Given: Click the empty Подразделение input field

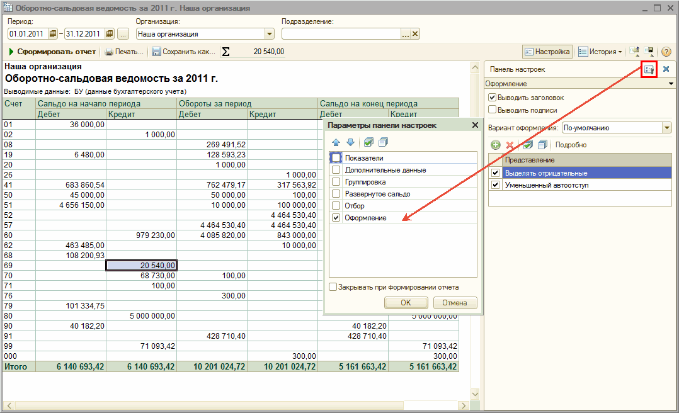Looking at the screenshot, I should coord(341,34).
